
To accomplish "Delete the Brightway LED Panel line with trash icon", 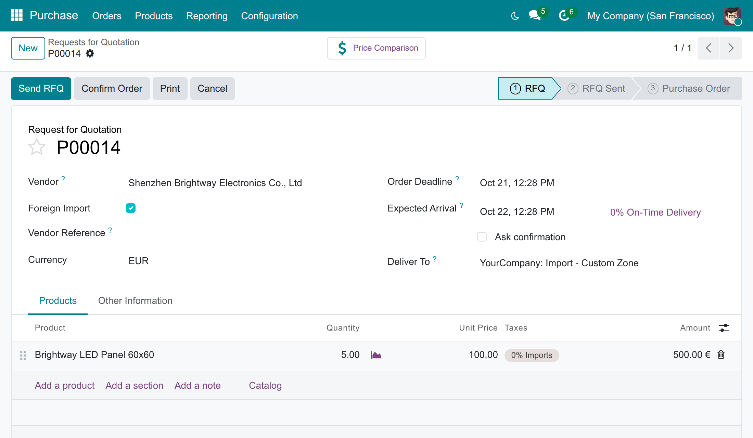I will point(721,355).
